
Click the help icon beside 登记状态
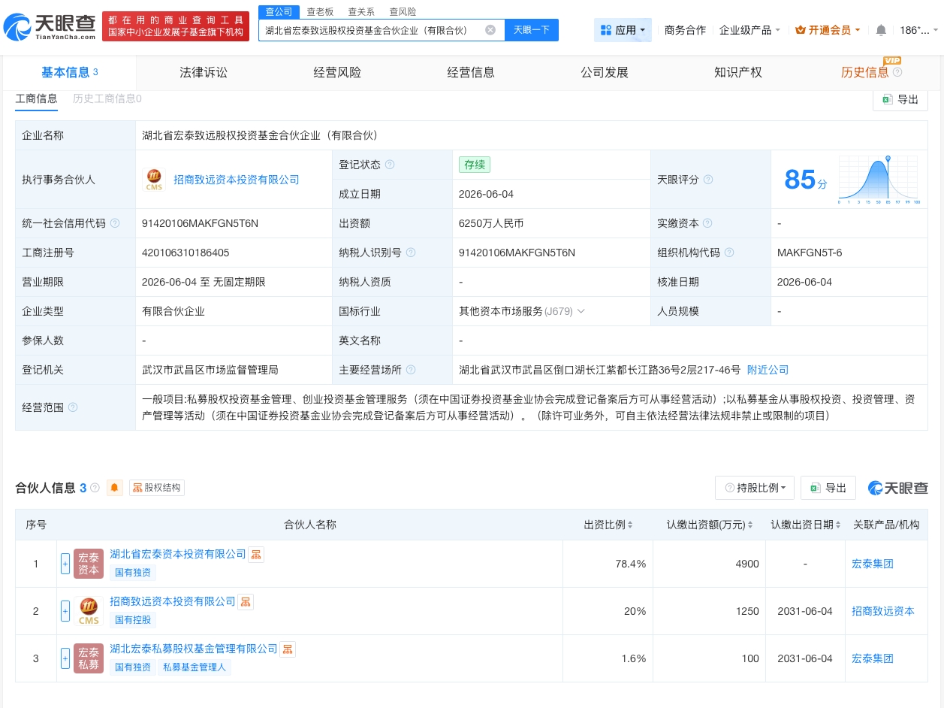pos(390,165)
